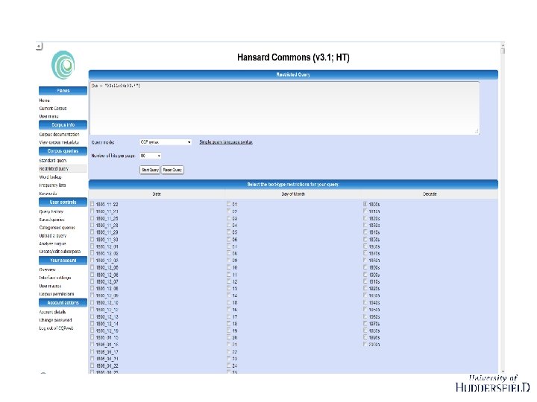Select the 1820s decade checkbox

[365, 218]
